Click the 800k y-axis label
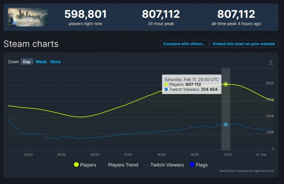Screen dimensions: 284x184 pyautogui.click(x=270, y=83)
